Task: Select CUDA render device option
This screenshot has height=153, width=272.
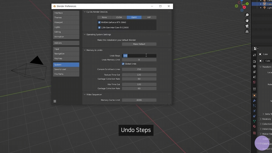Action: point(119,17)
